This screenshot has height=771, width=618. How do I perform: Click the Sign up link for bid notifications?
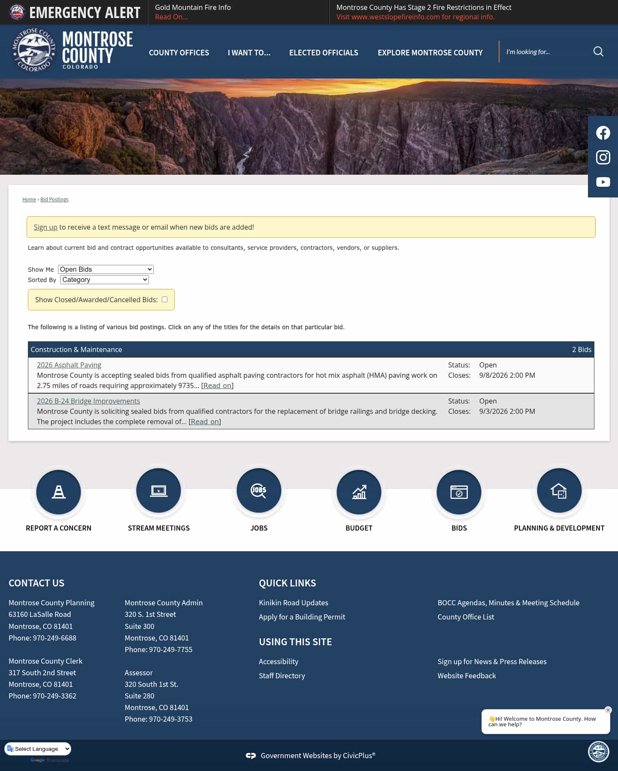click(45, 227)
